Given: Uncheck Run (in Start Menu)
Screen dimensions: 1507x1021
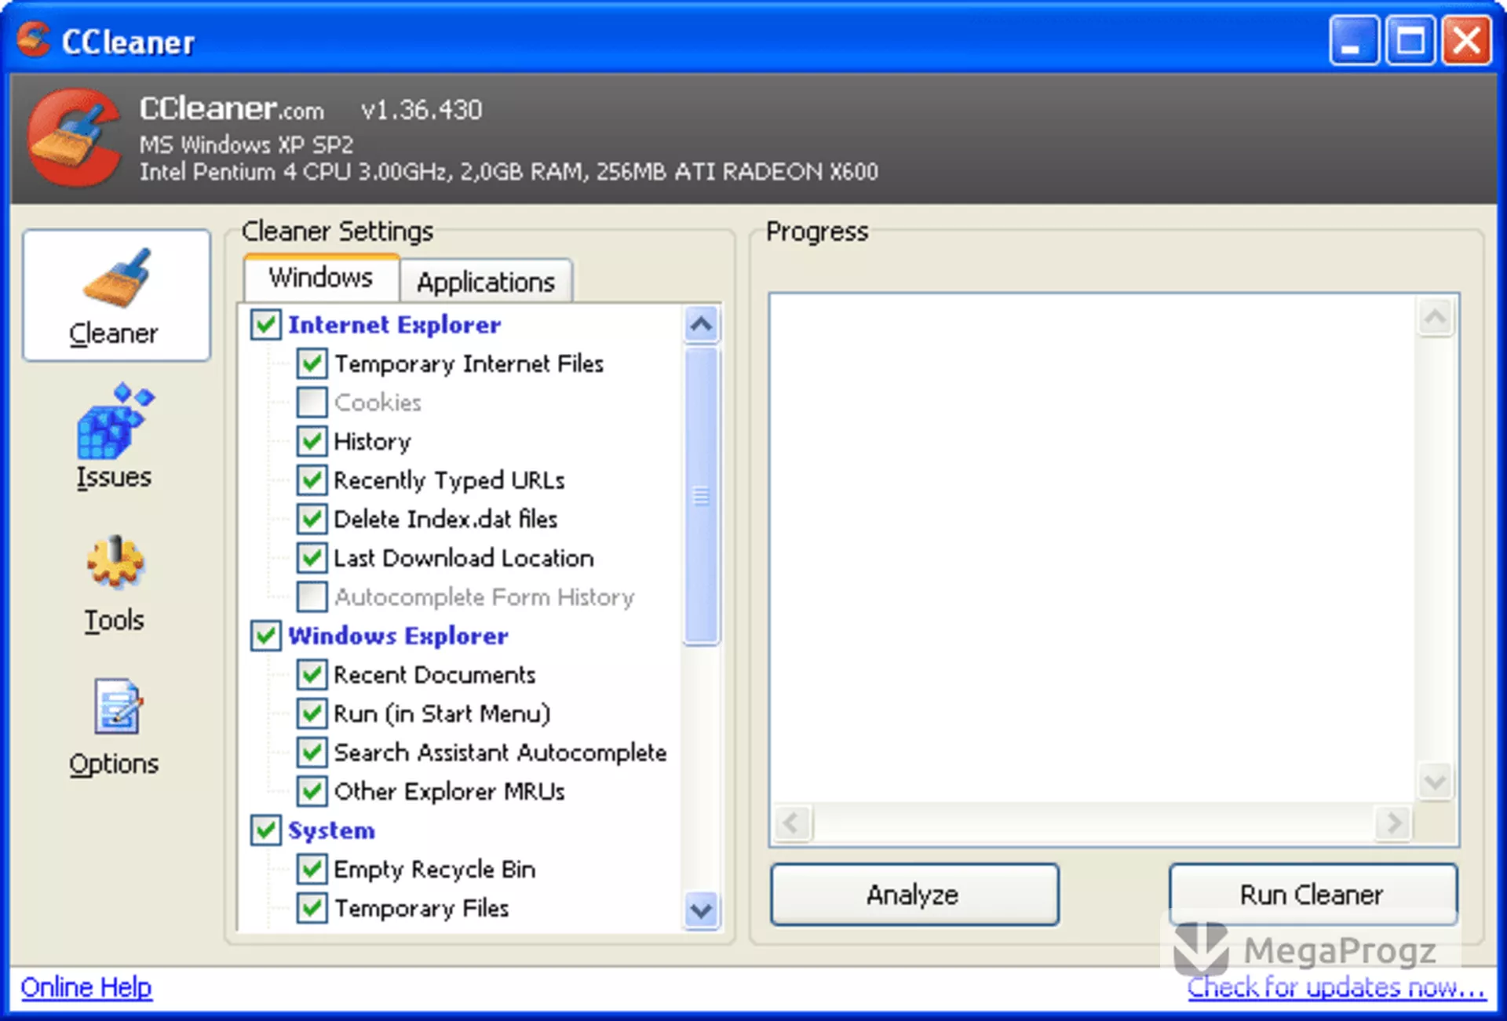Looking at the screenshot, I should pos(312,713).
